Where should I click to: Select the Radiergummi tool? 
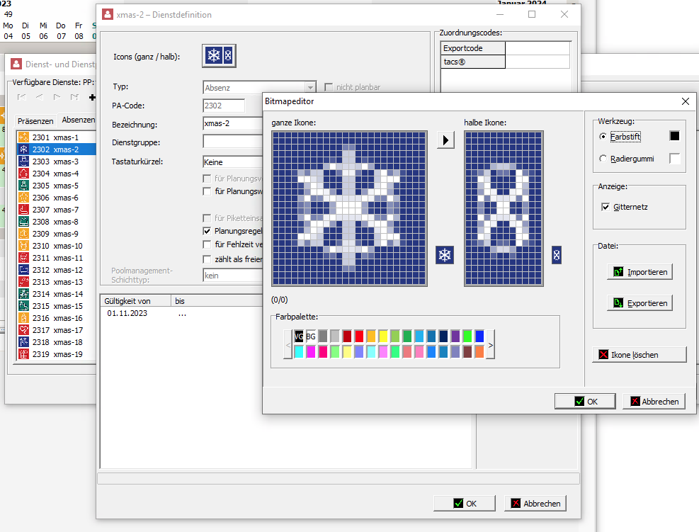[x=603, y=159]
